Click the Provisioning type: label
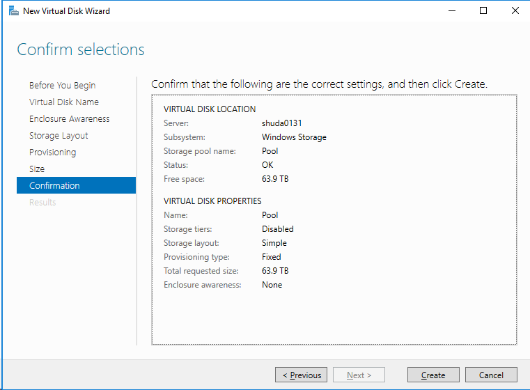This screenshot has width=530, height=390. (196, 257)
